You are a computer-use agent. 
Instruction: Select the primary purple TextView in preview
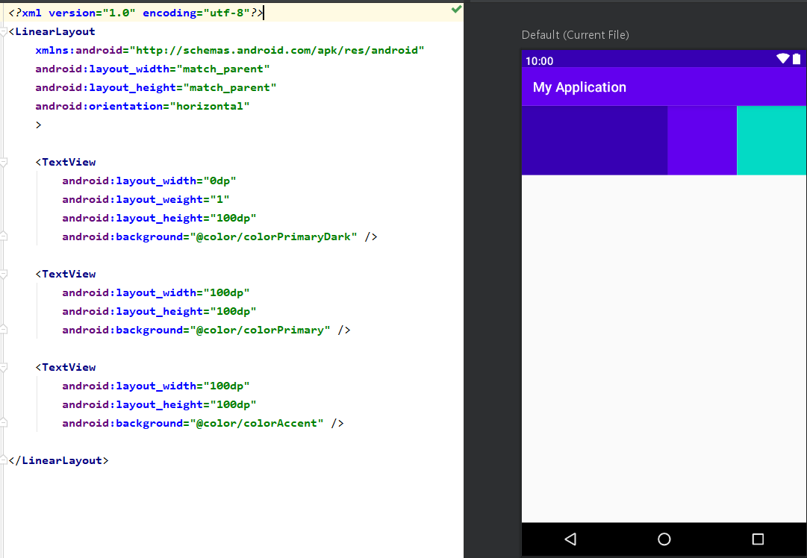(702, 140)
